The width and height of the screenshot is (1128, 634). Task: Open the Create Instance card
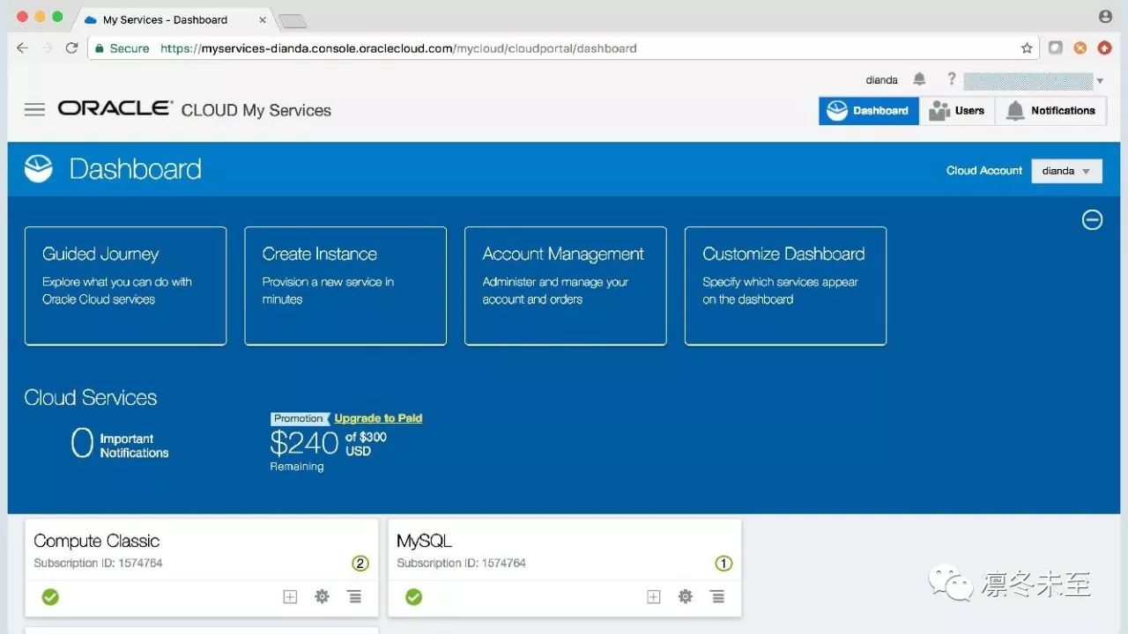(x=345, y=286)
